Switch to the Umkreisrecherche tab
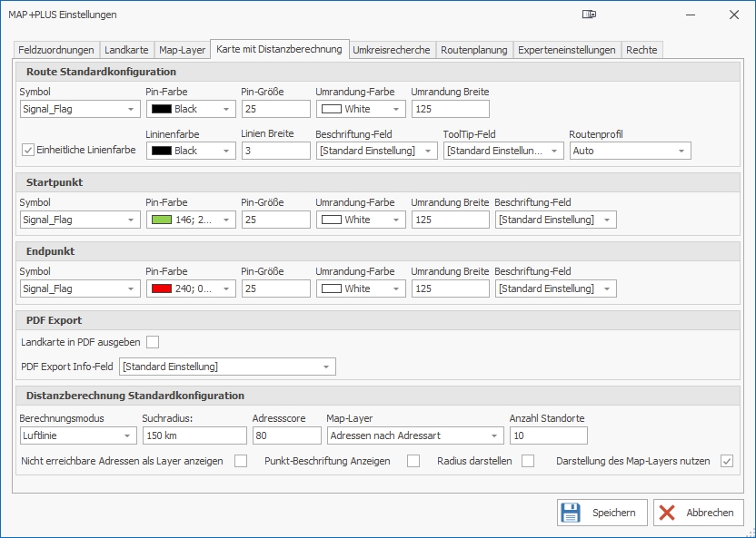Screen dimensions: 756x538 tap(391, 50)
